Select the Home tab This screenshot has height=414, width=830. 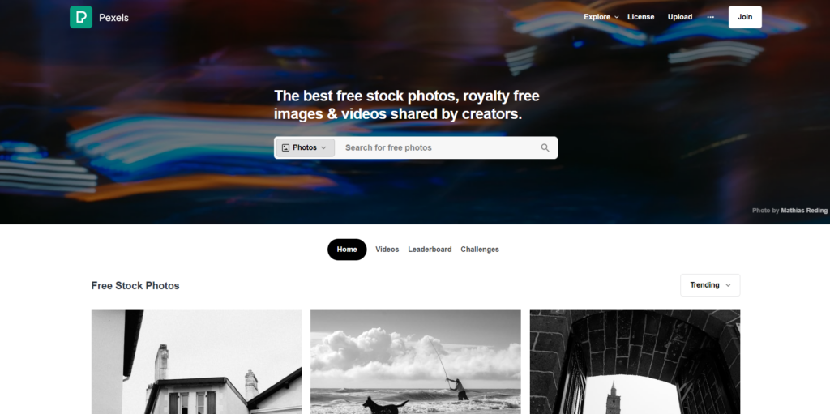347,250
